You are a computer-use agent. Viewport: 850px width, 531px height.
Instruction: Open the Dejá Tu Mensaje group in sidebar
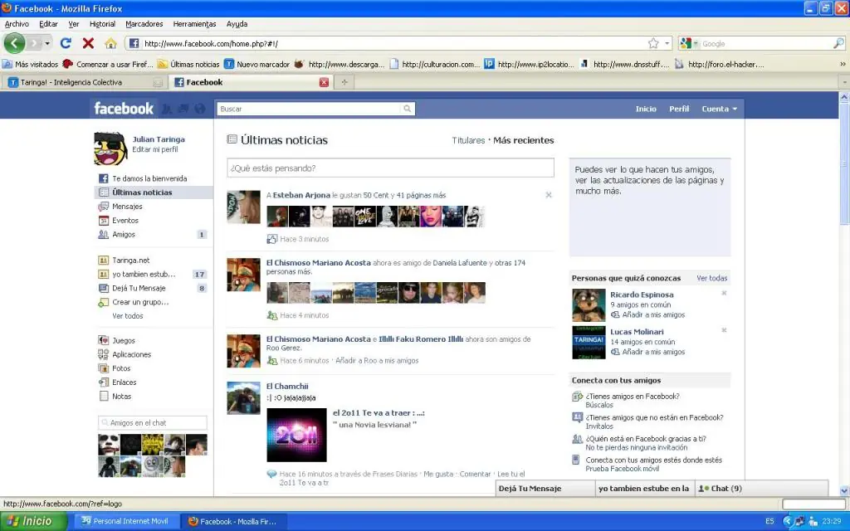[139, 288]
